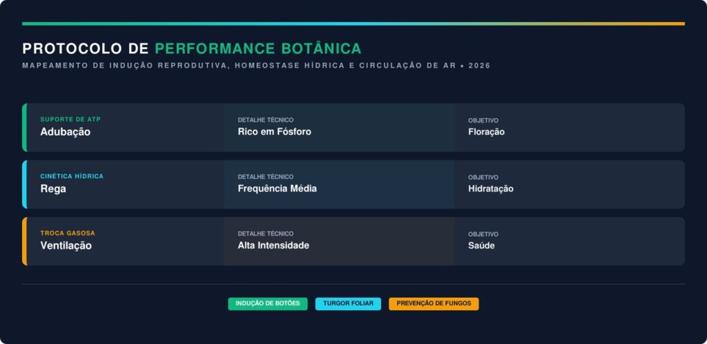The image size is (707, 344).
Task: Click the Rico em Fósforo detail
Action: [274, 132]
